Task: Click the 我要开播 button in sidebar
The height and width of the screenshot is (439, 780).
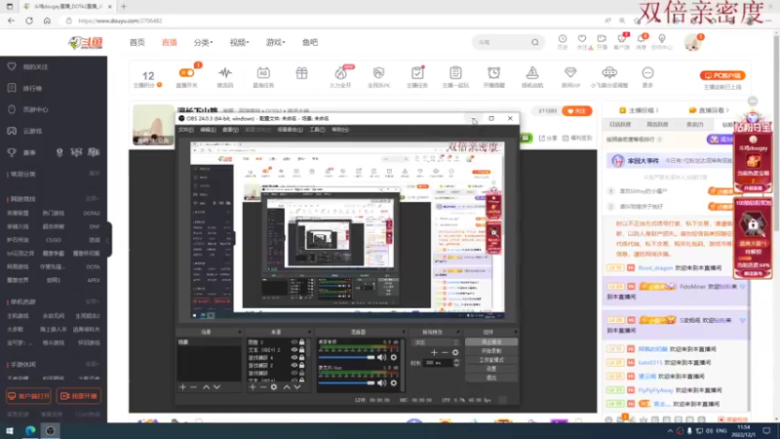Action: coord(79,396)
